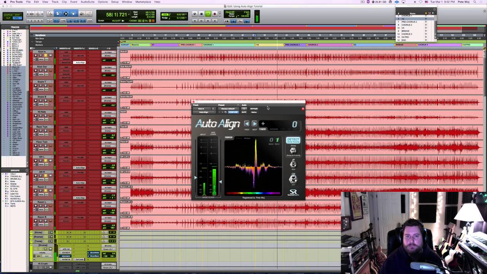
Task: Flip the ON/OFF toggle switch in Auto Align
Action: click(293, 179)
